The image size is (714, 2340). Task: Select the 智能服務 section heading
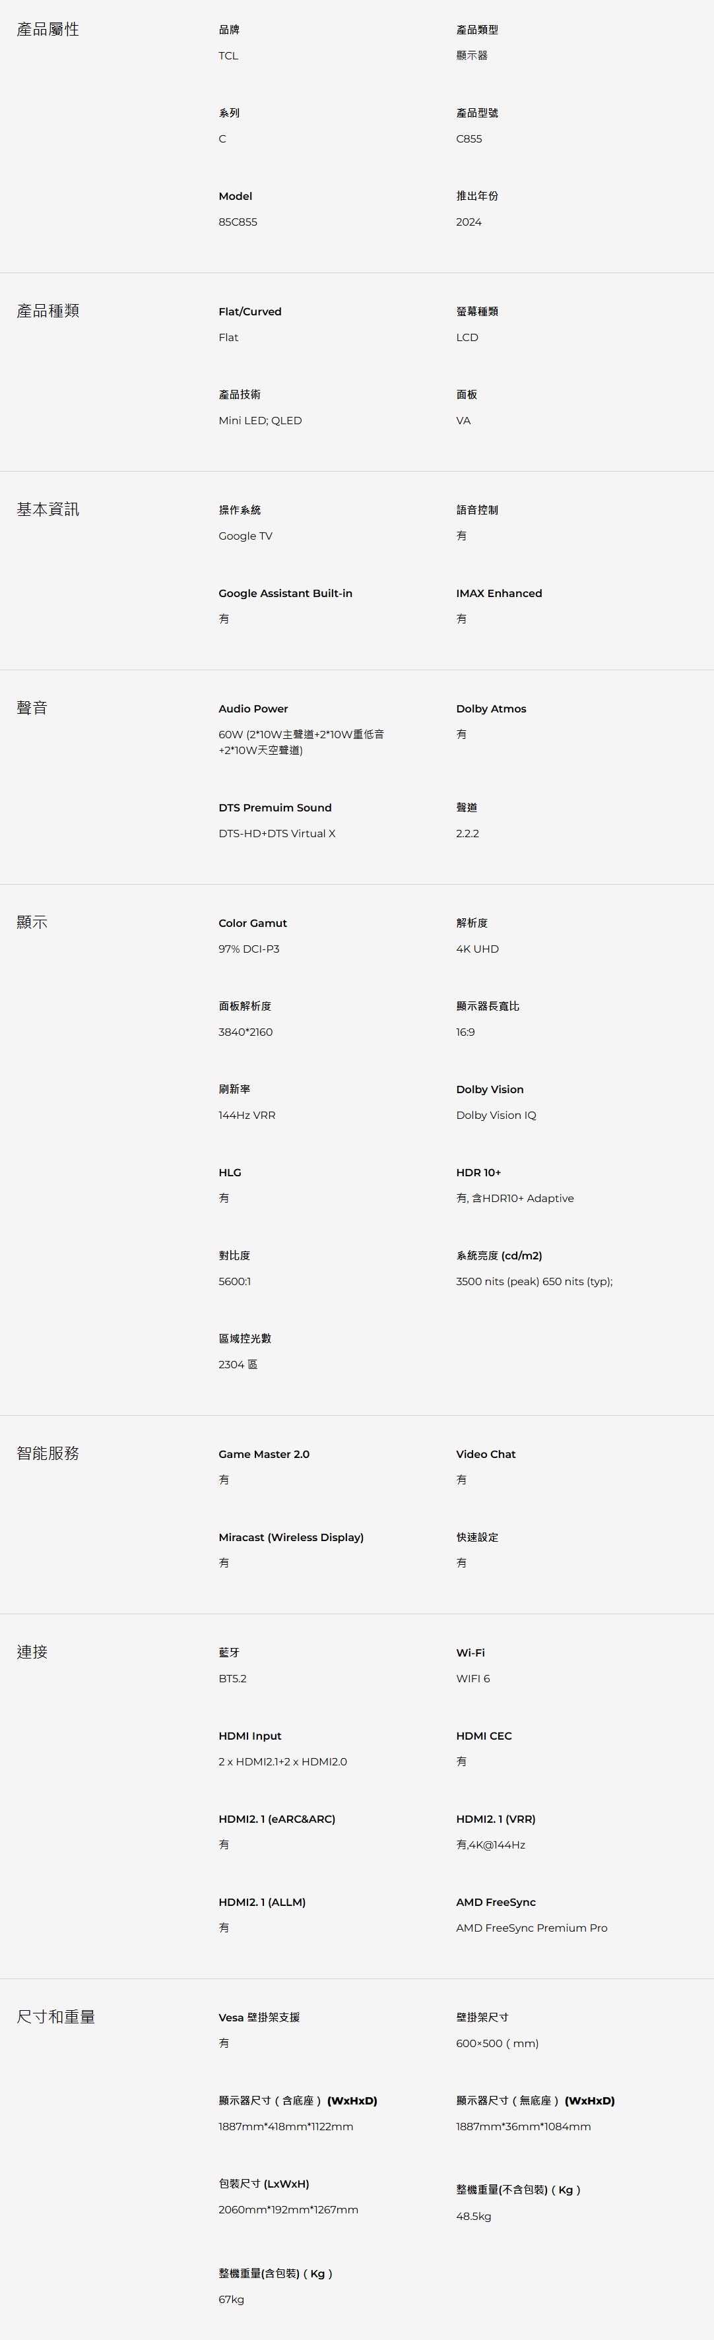(48, 1453)
